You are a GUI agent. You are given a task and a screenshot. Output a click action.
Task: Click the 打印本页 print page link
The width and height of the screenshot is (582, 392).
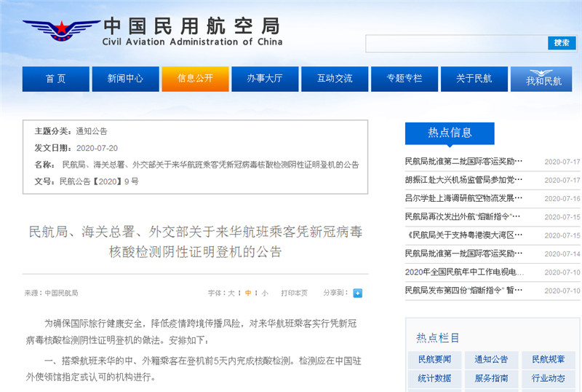pyautogui.click(x=295, y=293)
